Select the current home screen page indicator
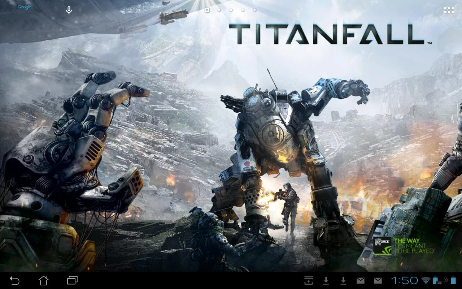 coord(207,10)
